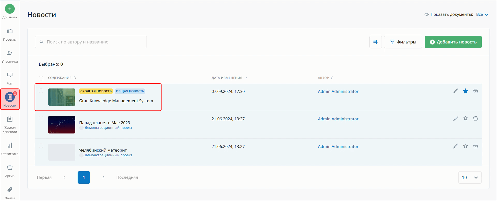497x201 pixels.
Task: Click the eye icon near Показать документы
Action: (427, 14)
